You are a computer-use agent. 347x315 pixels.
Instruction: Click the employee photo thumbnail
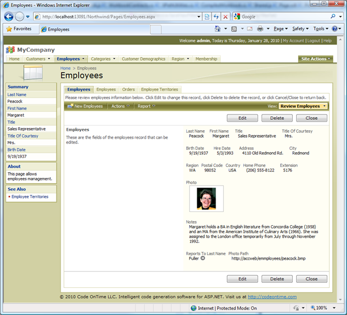[206, 199]
